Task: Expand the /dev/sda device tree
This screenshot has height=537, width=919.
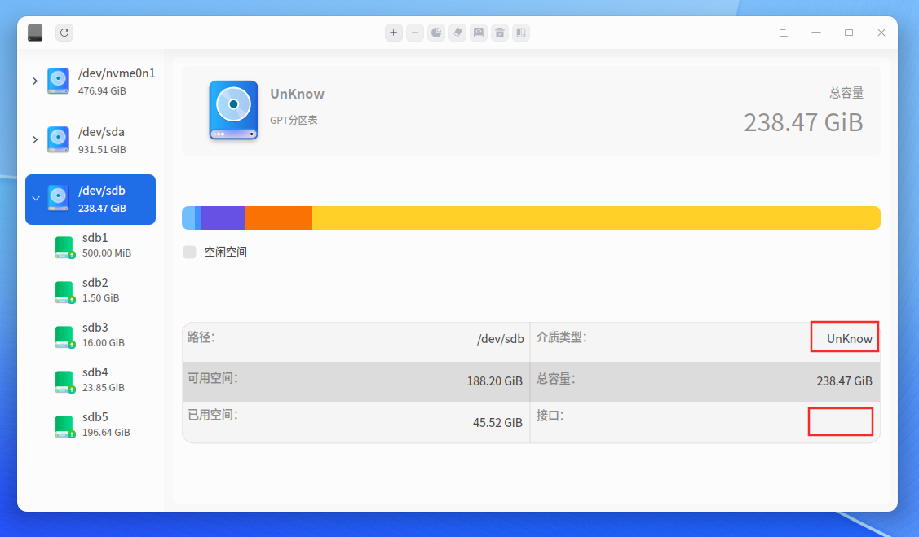Action: [34, 140]
